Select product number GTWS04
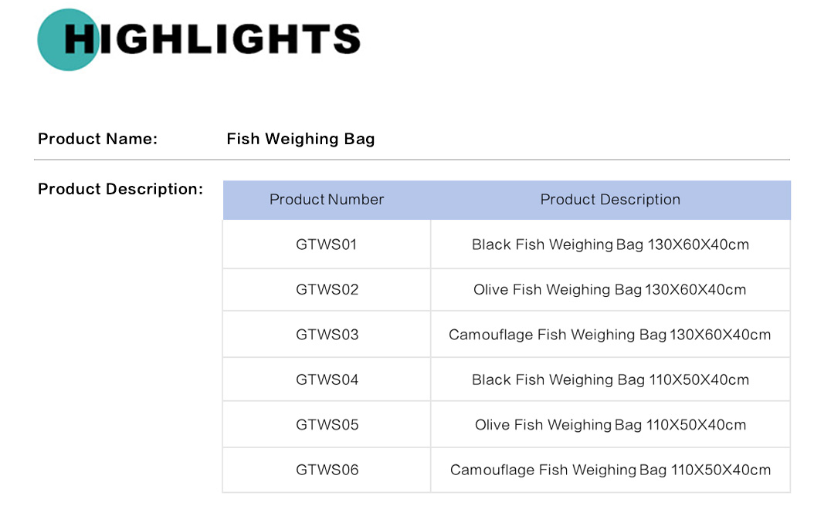This screenshot has width=814, height=509. click(x=327, y=379)
